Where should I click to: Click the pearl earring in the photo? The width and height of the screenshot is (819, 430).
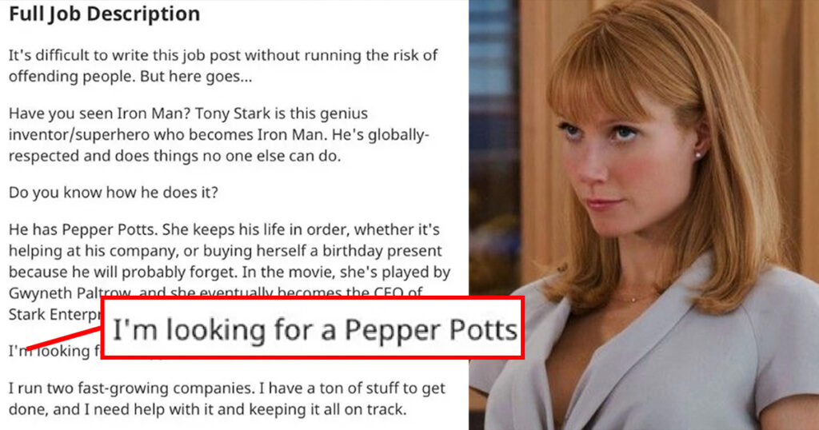[697, 155]
